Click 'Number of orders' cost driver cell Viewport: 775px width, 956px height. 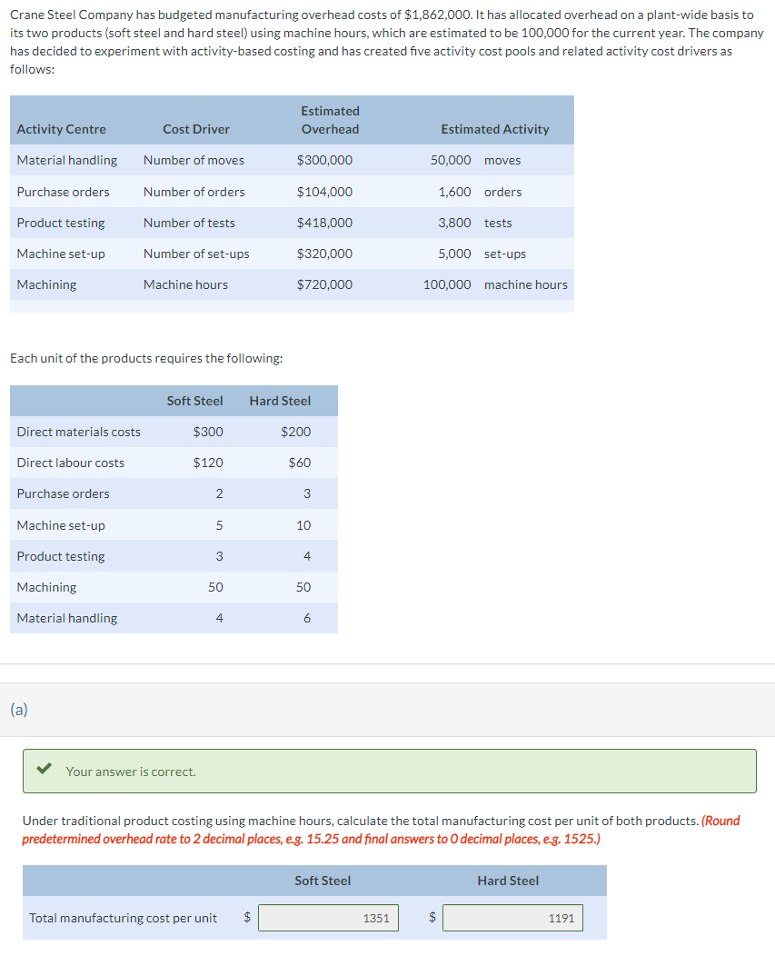pos(194,192)
